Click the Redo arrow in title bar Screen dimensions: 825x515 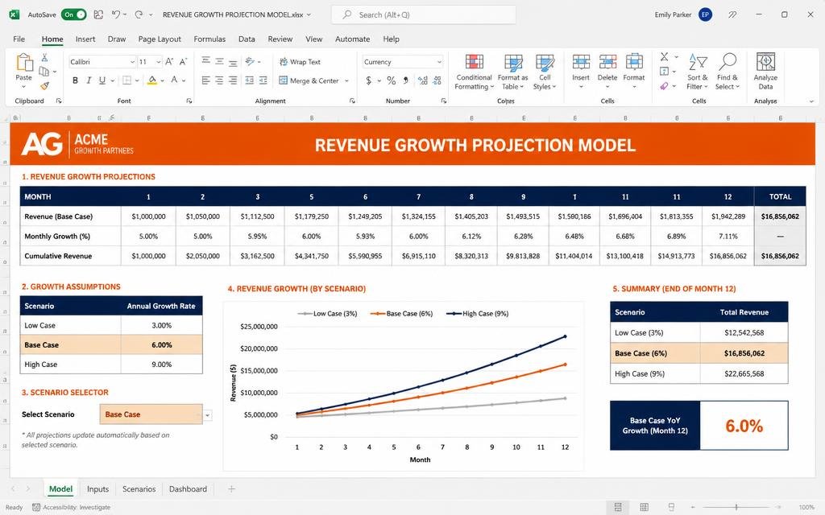[139, 14]
